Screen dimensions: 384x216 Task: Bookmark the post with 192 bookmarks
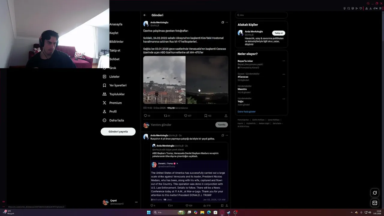(x=208, y=115)
